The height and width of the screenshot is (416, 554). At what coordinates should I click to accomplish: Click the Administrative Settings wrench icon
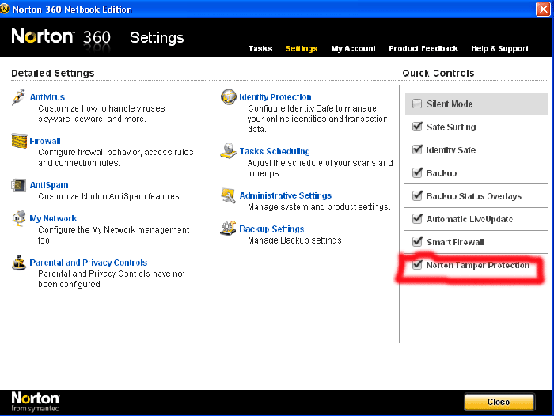coord(229,195)
